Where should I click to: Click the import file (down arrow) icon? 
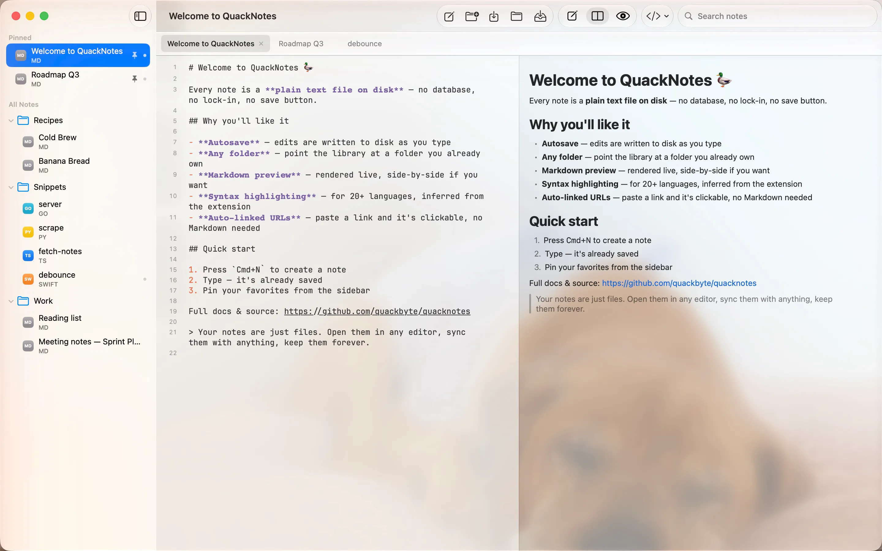point(494,17)
